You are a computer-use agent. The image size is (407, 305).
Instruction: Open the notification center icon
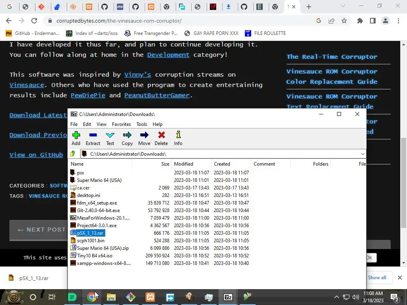click(x=395, y=297)
